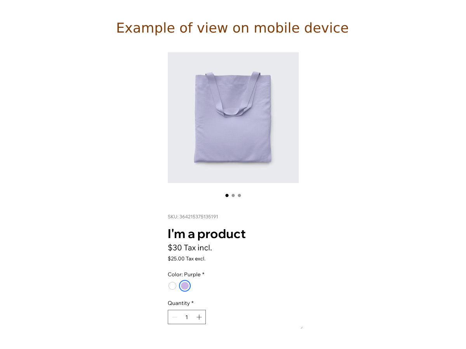Choose the purple color swatch
The width and height of the screenshot is (466, 349).
[x=185, y=286]
